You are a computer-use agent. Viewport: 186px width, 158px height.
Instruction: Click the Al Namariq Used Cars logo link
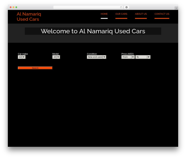[x=29, y=16]
